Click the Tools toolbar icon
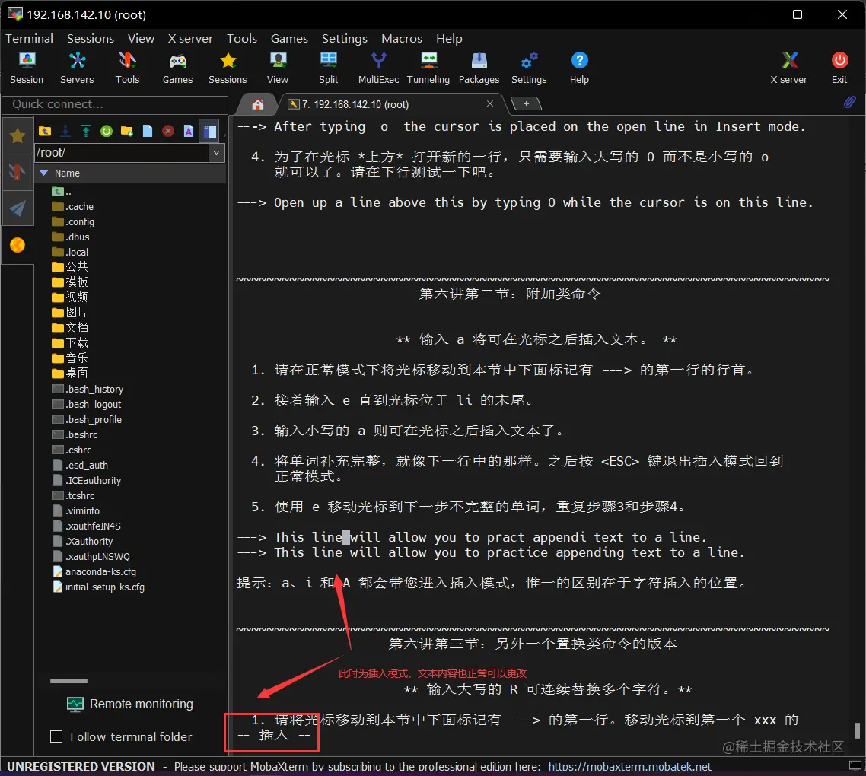Viewport: 866px width, 776px height. [127, 68]
